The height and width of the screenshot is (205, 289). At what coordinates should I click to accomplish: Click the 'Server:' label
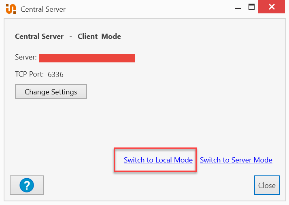pos(26,58)
